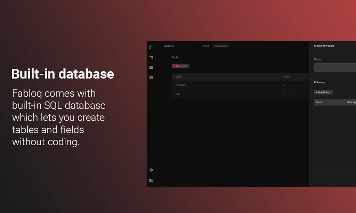Open settings via the gear icon

click(151, 170)
